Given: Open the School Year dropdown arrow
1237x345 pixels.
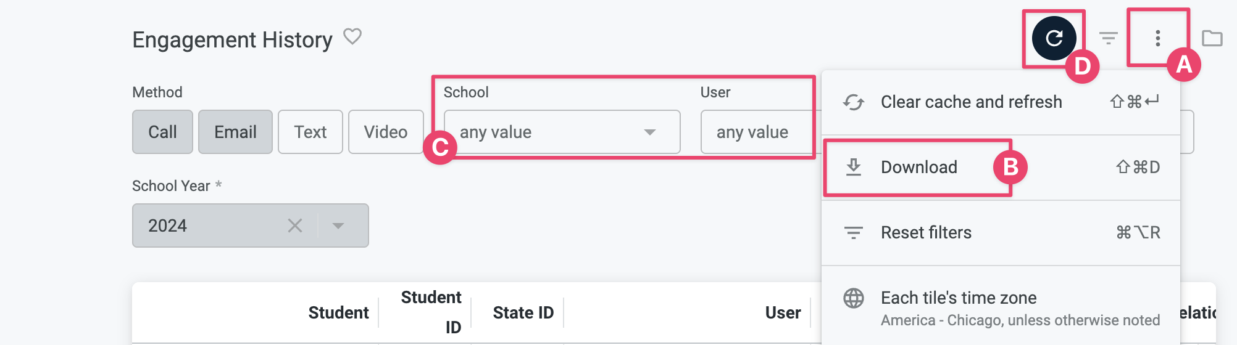Looking at the screenshot, I should coord(338,225).
